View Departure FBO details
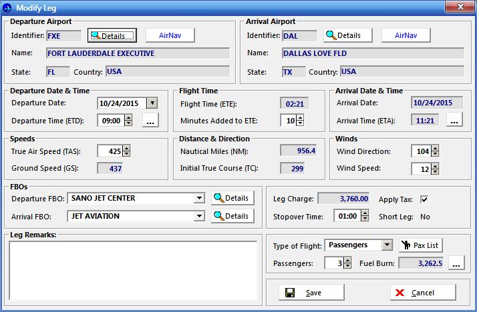477x312 pixels. tap(232, 198)
